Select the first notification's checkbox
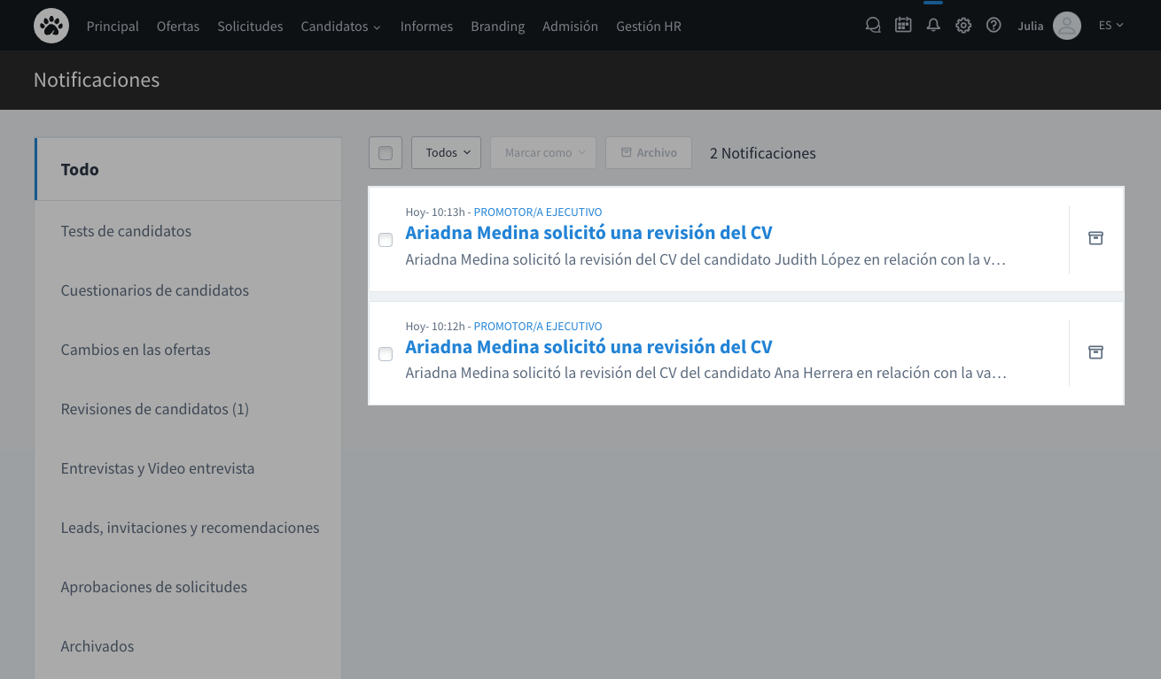Viewport: 1161px width, 679px height. click(x=386, y=240)
